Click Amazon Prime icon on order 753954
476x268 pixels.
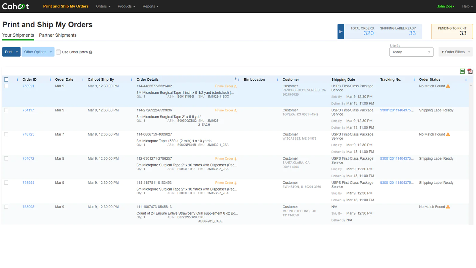click(235, 183)
